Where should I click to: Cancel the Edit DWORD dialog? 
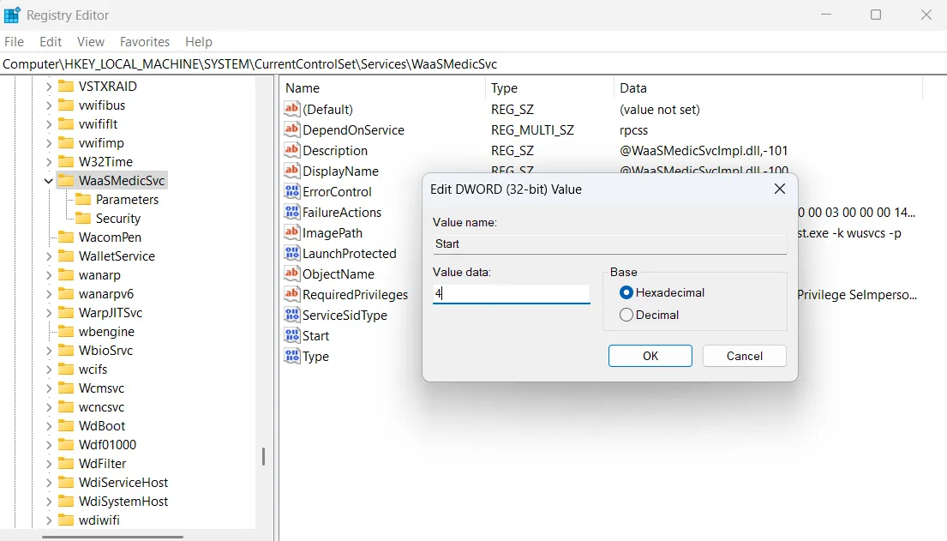tap(743, 355)
